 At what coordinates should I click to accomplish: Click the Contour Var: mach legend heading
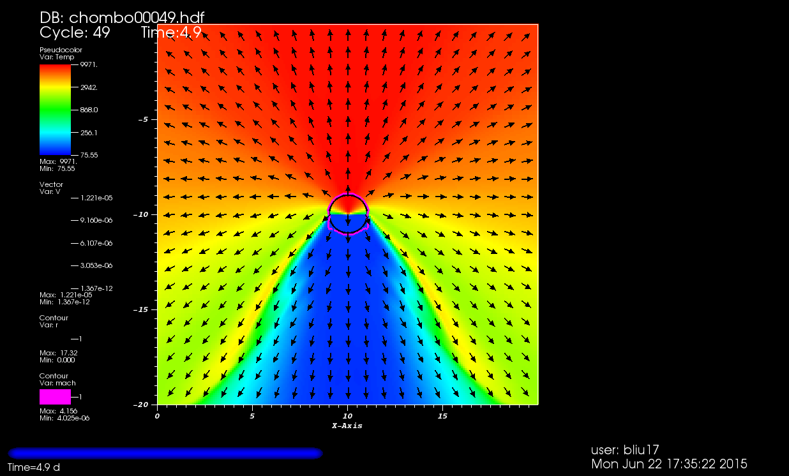pos(57,380)
